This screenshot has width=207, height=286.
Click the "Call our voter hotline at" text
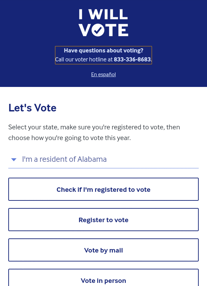[84, 59]
